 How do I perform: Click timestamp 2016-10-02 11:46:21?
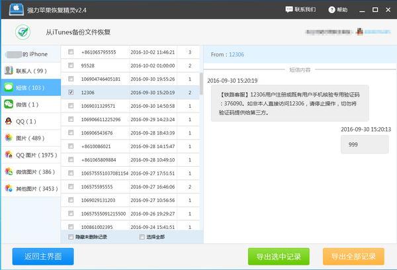tap(153, 52)
